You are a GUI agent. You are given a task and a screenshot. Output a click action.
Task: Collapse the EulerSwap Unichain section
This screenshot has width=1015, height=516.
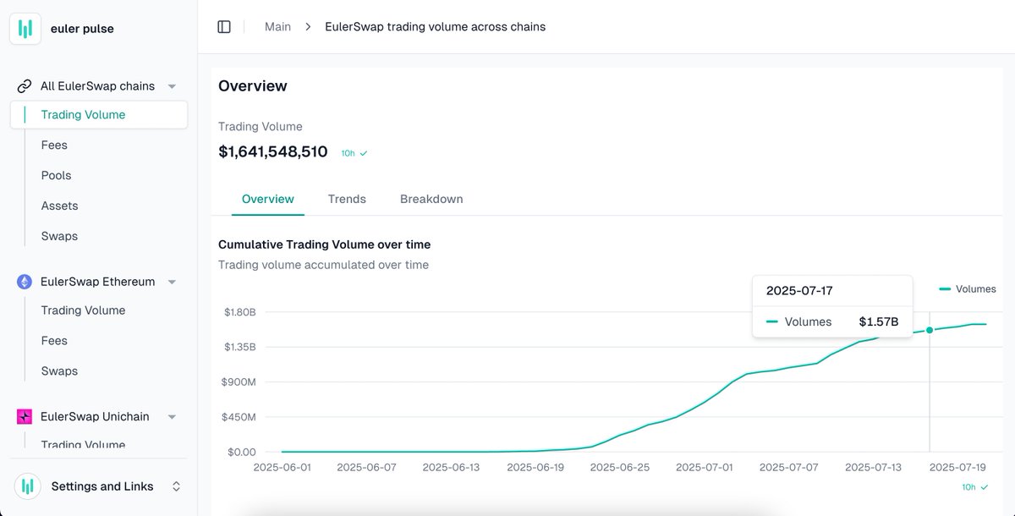pos(172,417)
